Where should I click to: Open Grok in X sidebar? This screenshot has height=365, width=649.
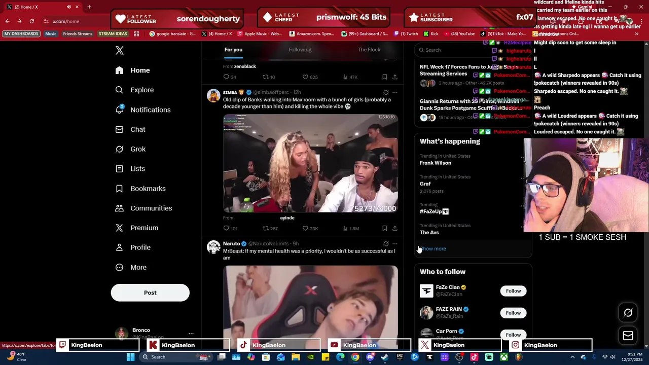point(130,149)
